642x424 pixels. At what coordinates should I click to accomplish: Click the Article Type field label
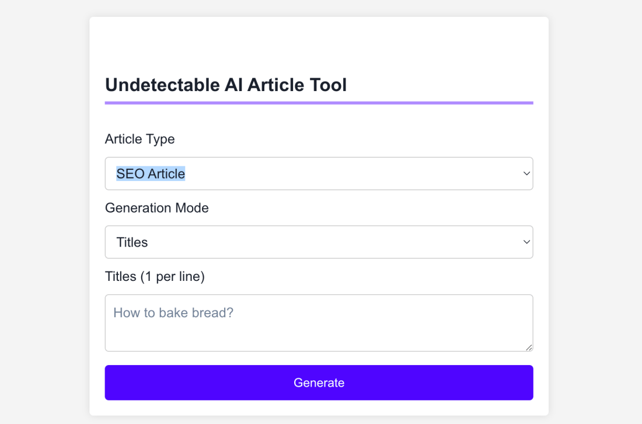pos(139,139)
